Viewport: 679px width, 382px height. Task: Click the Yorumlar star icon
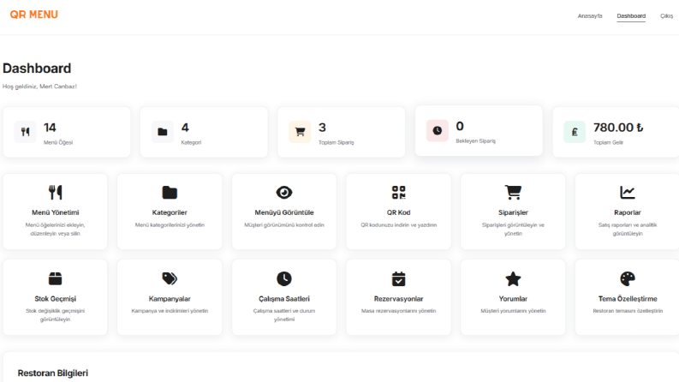pos(513,278)
